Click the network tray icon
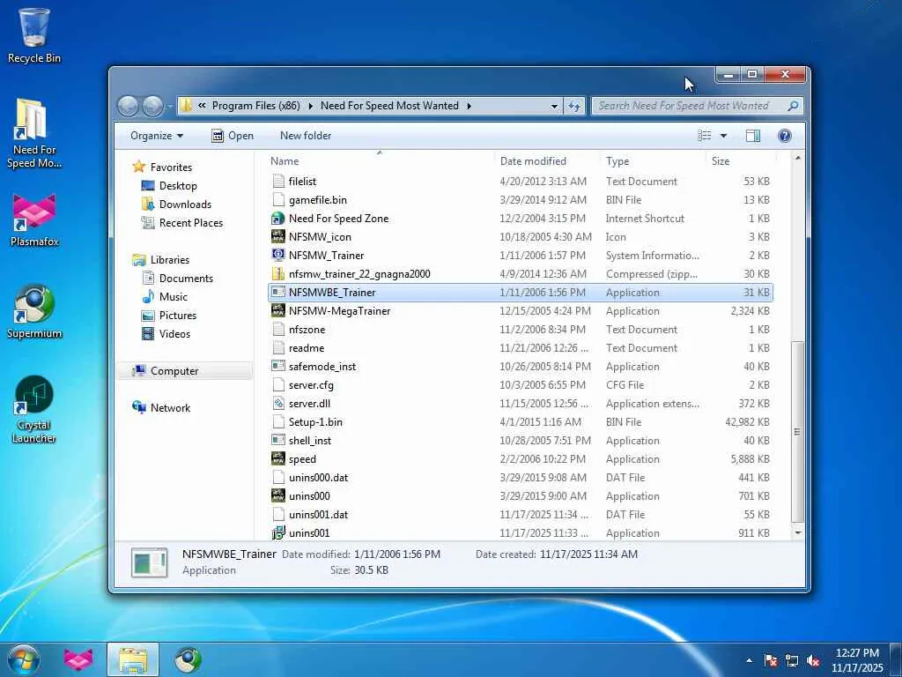This screenshot has height=677, width=902. click(792, 660)
